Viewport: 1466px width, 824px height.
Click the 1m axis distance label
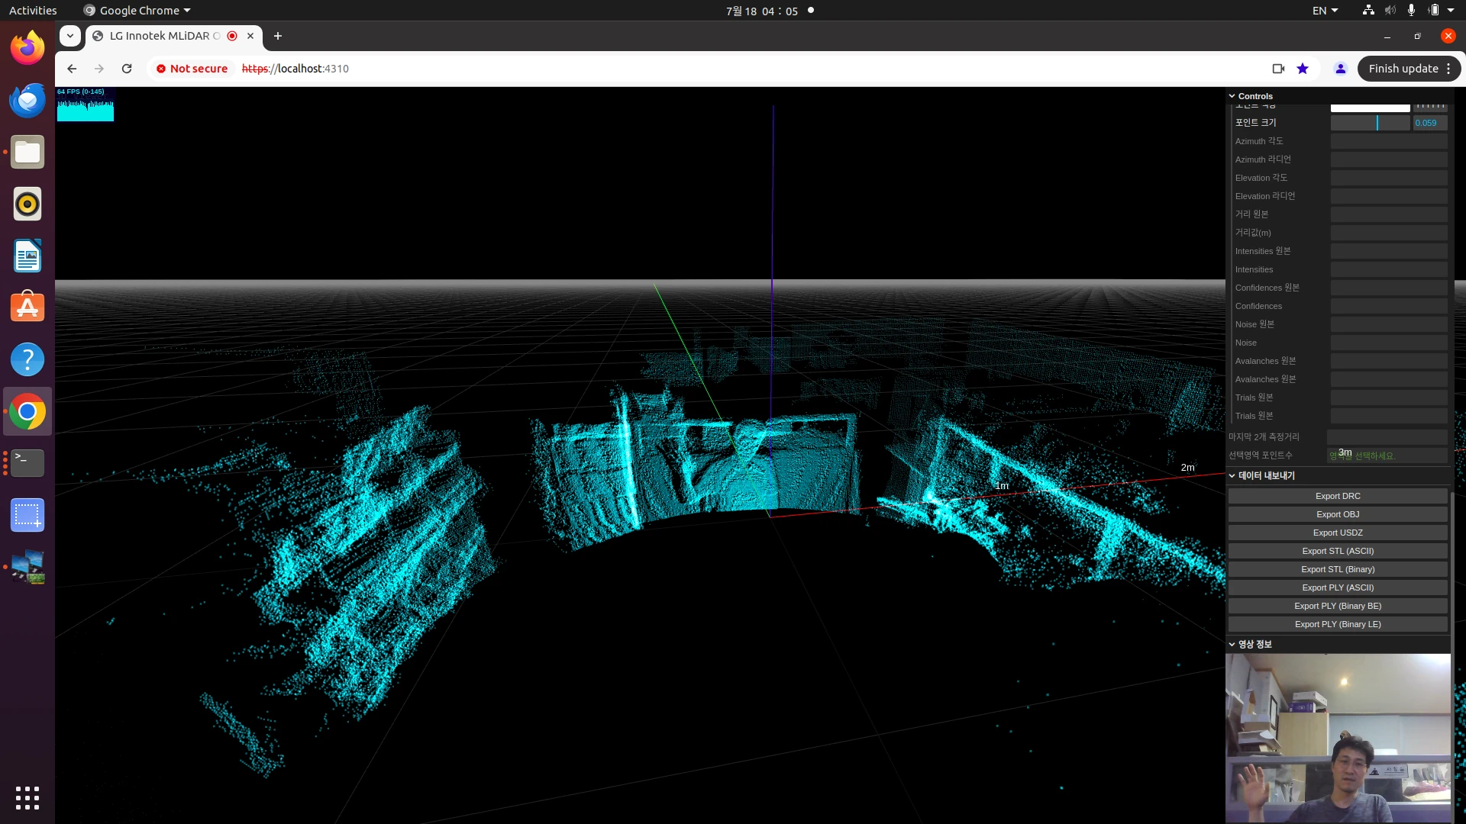(x=1002, y=486)
